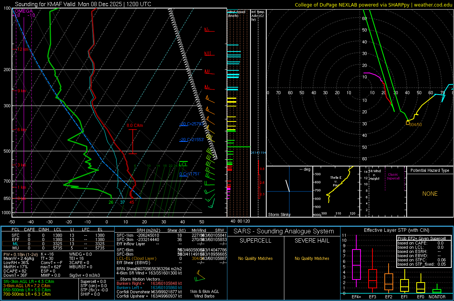Click the Classic Supercell label
This screenshot has height=301, width=454.
tap(393, 176)
